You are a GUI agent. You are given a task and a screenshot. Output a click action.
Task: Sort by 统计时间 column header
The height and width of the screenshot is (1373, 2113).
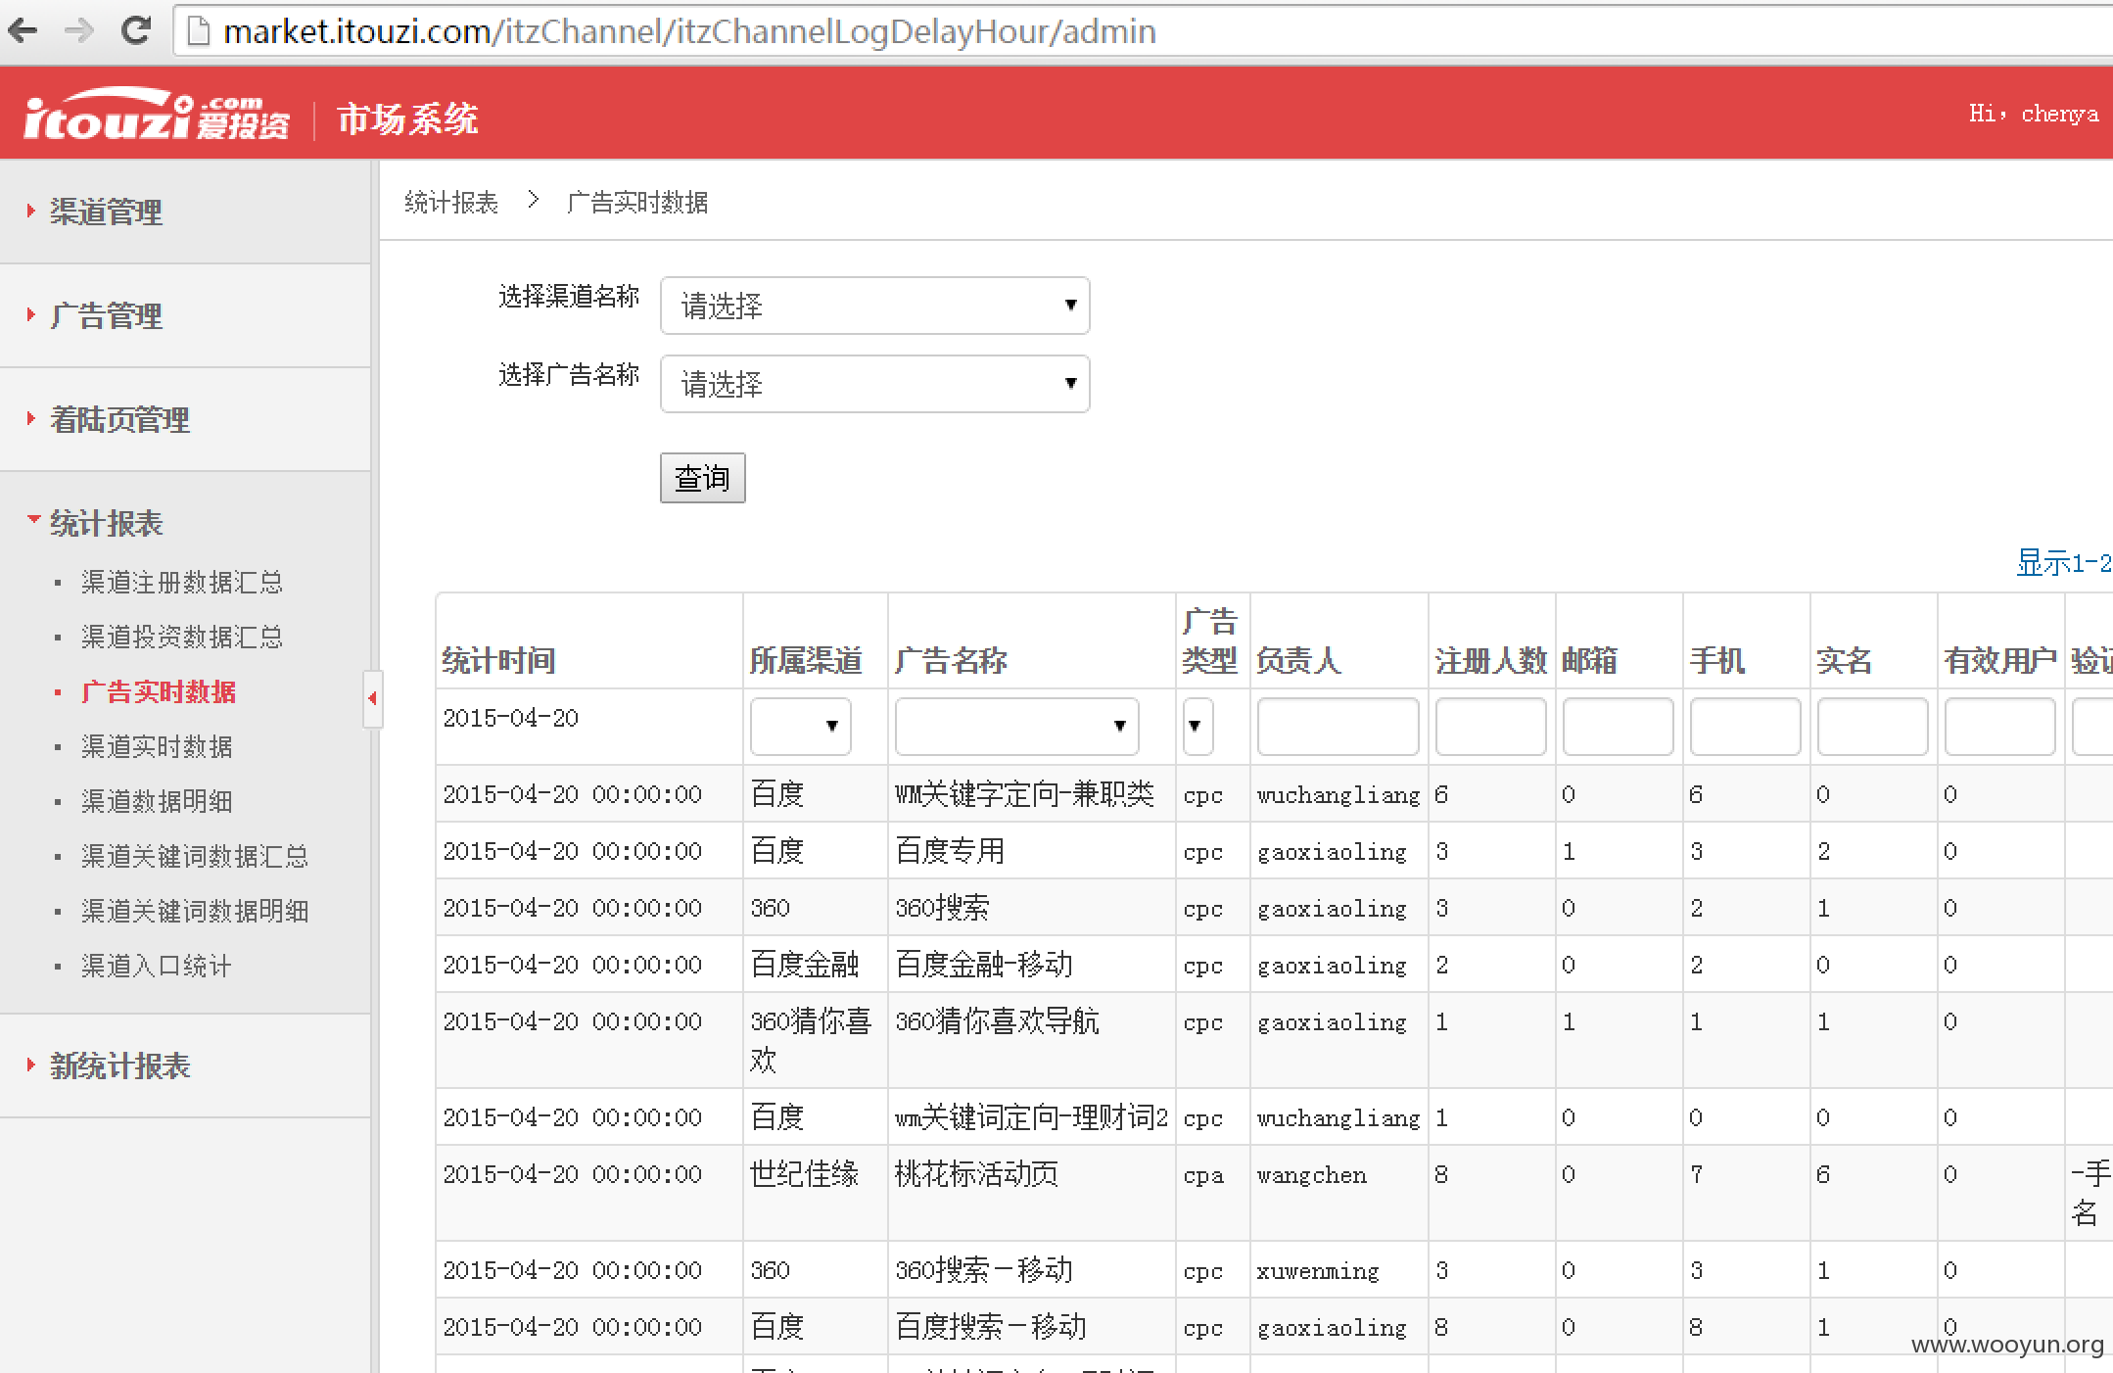[x=498, y=660]
